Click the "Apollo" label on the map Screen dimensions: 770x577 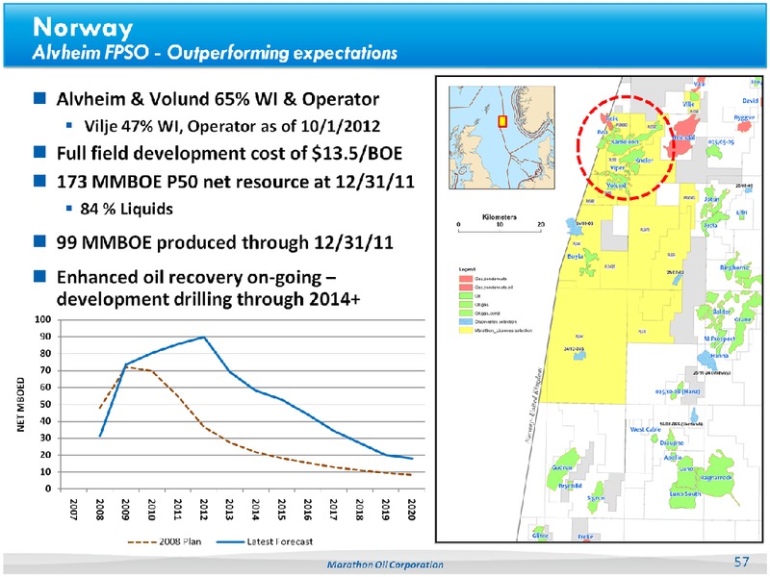pos(672,458)
